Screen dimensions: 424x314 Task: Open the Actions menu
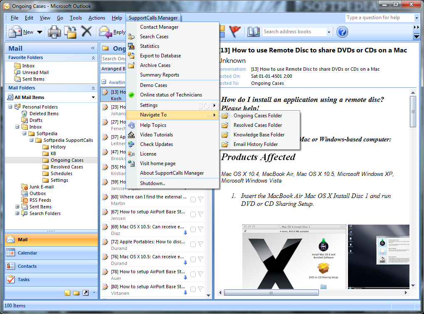(97, 18)
